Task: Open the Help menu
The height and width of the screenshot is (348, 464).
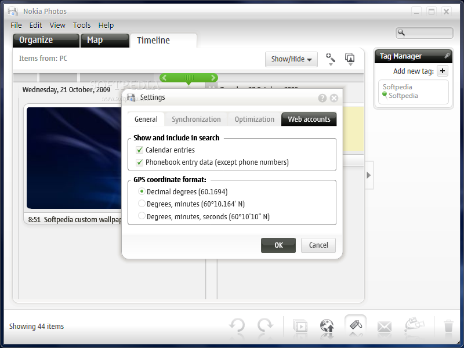Action: pos(106,25)
